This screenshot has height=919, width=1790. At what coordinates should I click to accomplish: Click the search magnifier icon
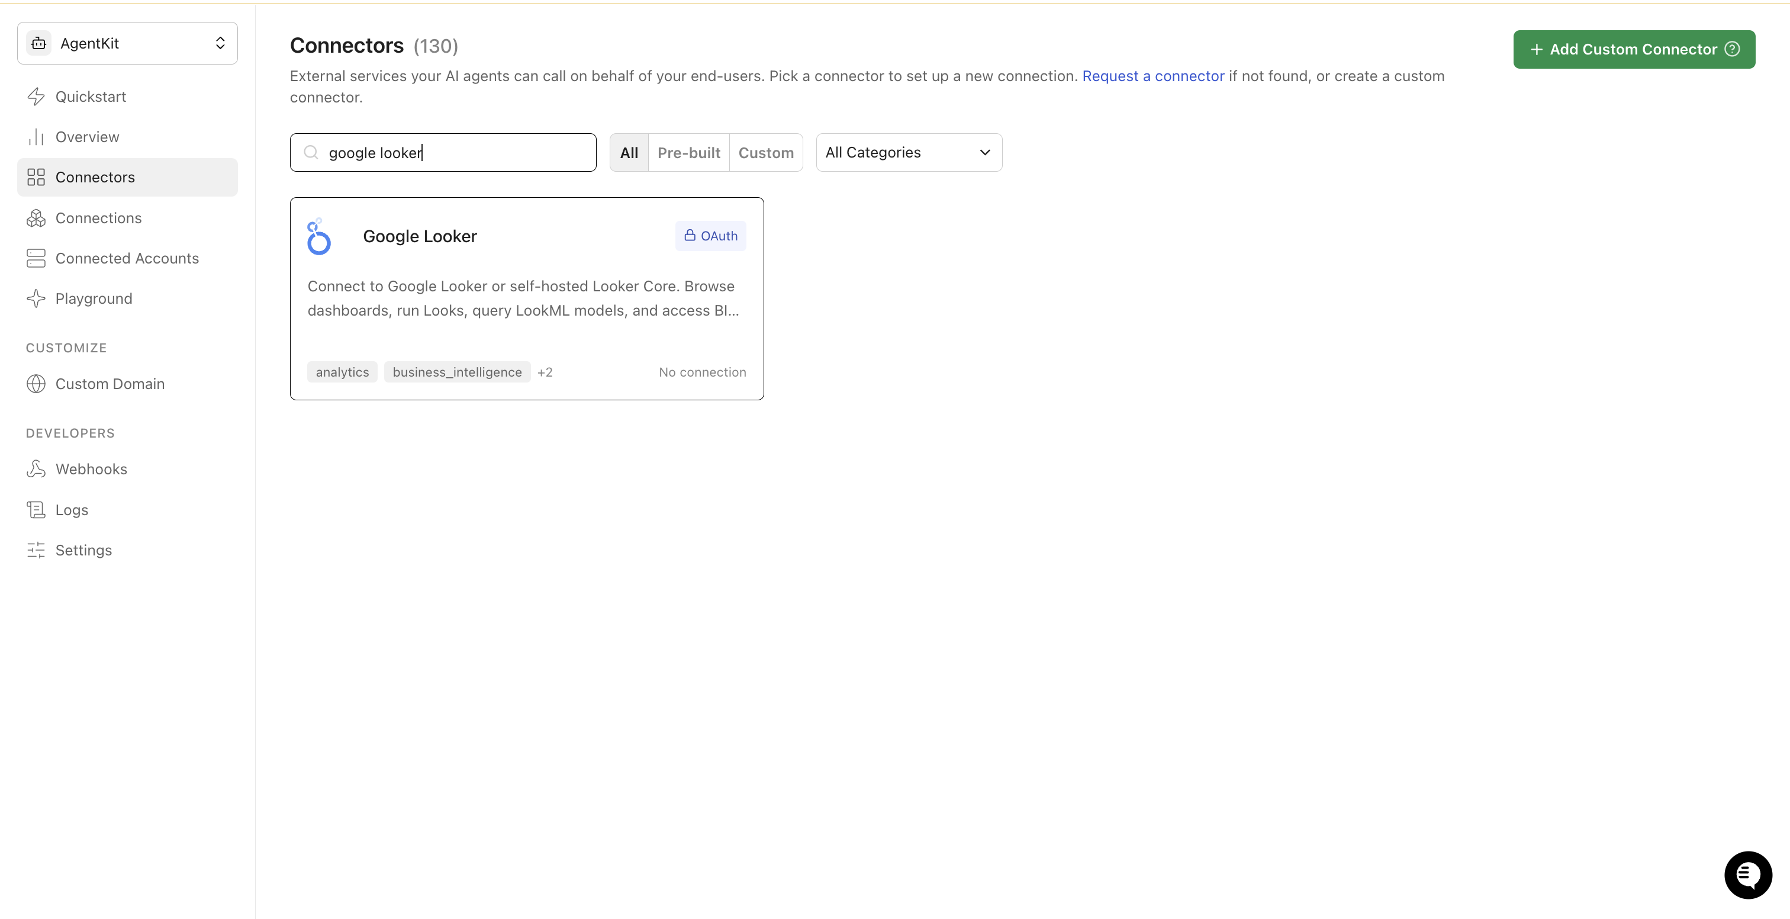[x=311, y=152]
